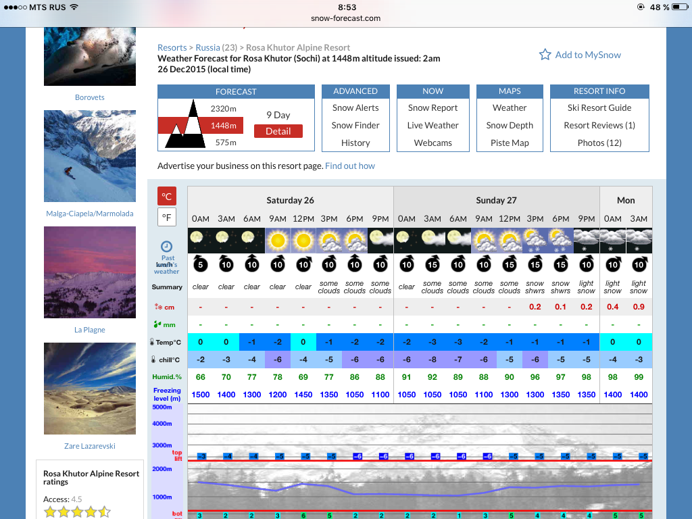Tap the snow-forecast.com address bar

coord(345,18)
